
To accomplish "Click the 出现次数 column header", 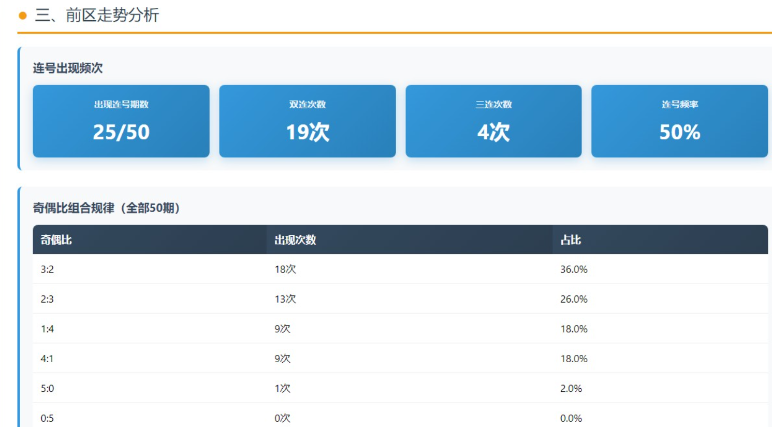I will tap(295, 240).
